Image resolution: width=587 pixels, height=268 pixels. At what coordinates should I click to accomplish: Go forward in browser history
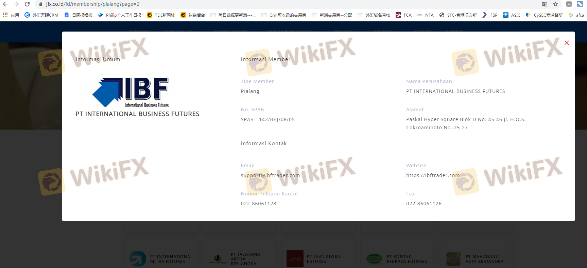pos(16,4)
